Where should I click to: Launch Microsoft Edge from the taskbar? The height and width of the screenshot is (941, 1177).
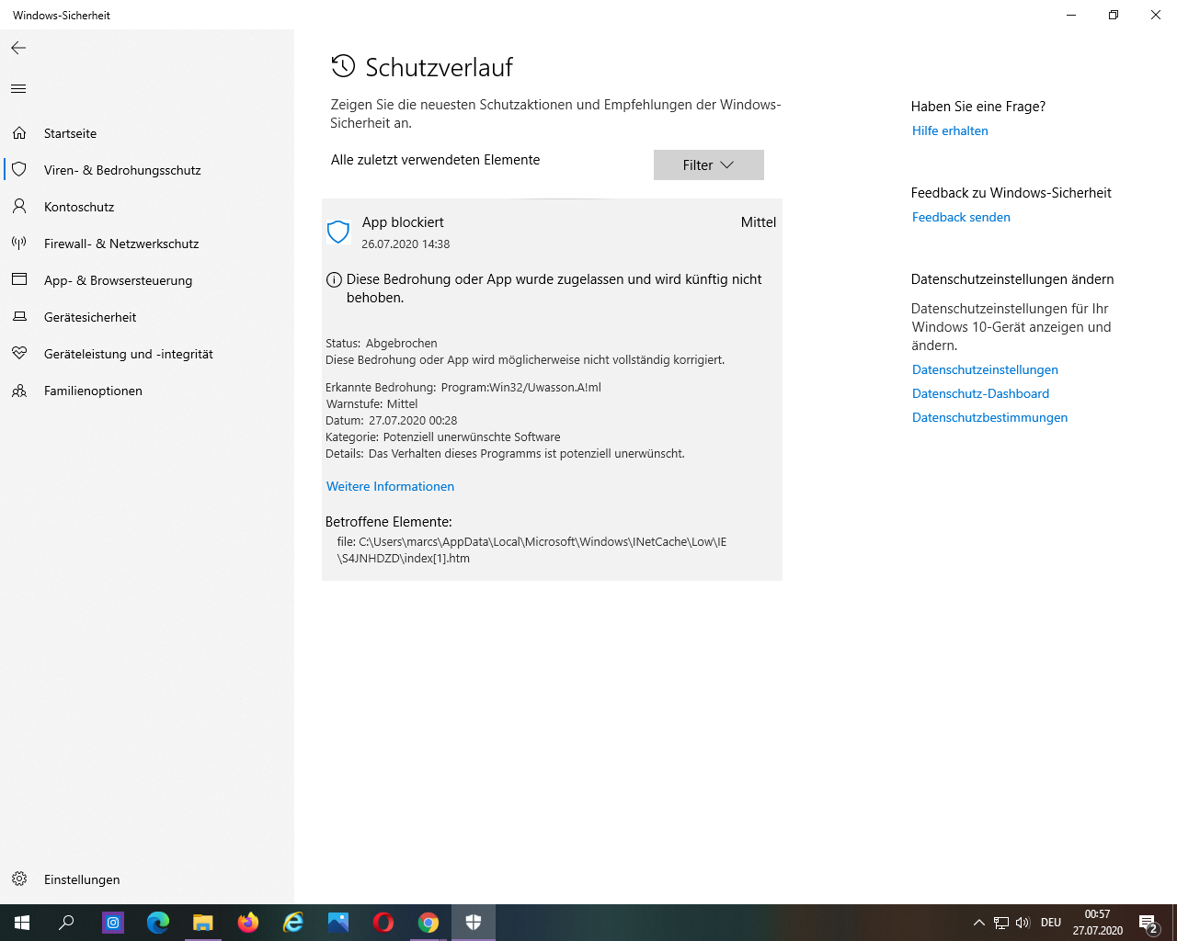point(158,923)
